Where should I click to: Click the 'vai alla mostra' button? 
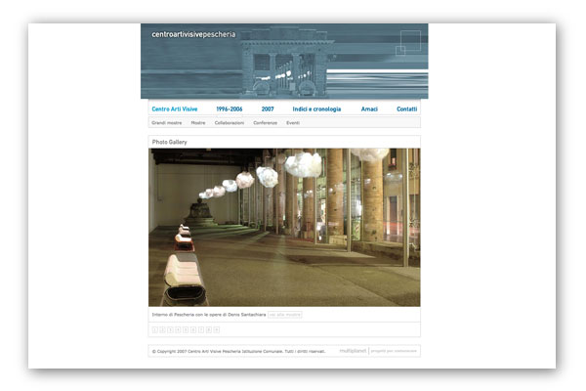pos(285,315)
